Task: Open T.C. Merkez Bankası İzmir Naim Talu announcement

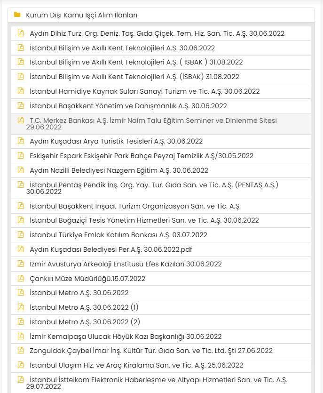Action: tap(151, 124)
